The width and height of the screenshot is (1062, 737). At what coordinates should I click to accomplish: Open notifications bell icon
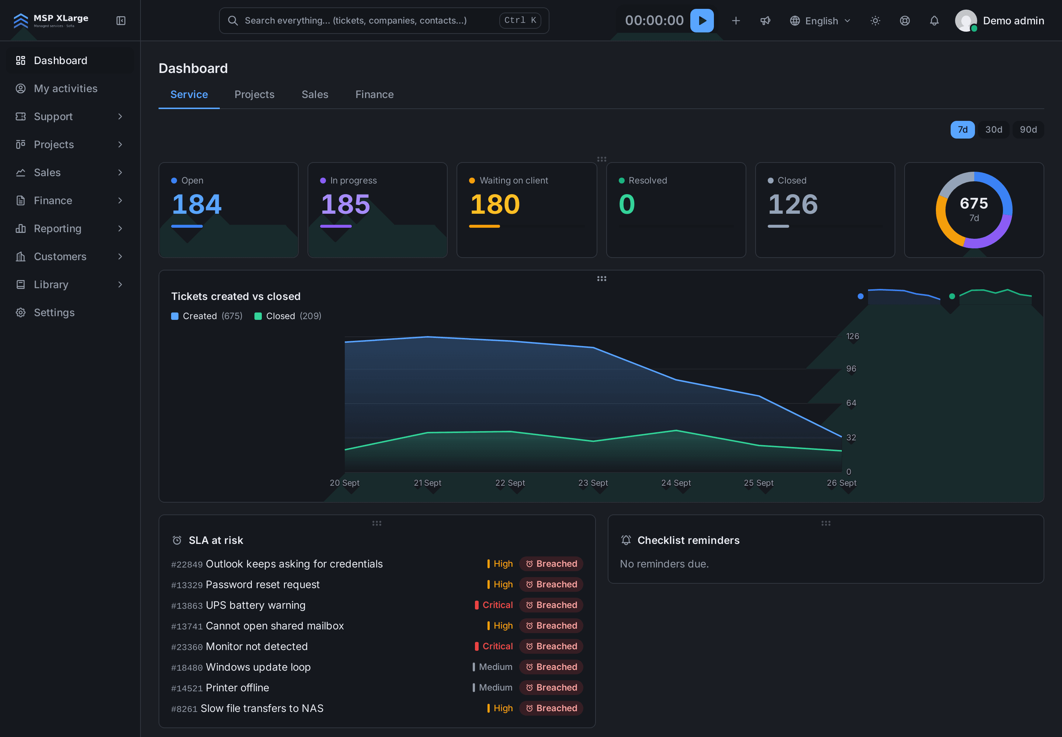934,21
